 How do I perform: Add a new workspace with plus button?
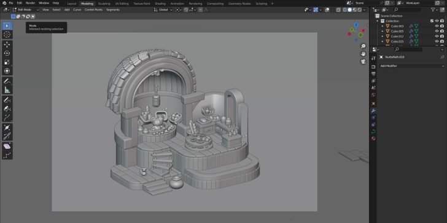(272, 4)
